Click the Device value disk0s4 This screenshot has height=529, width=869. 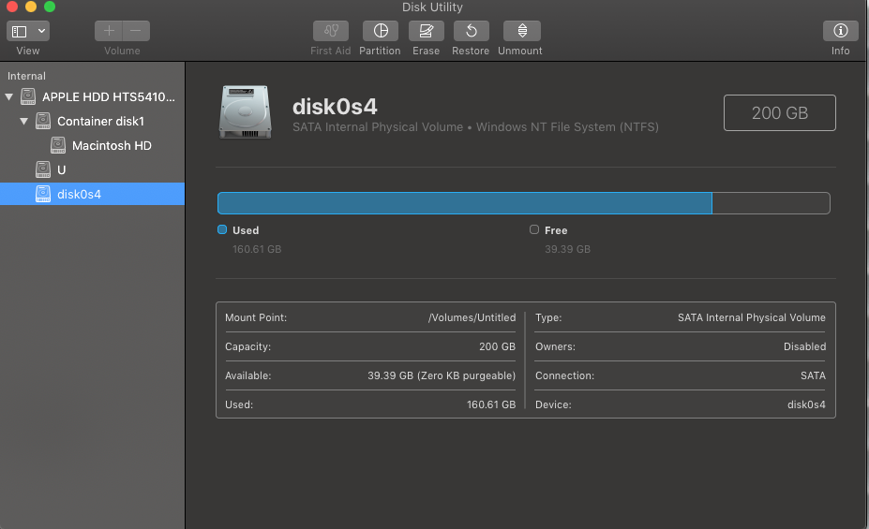(806, 404)
